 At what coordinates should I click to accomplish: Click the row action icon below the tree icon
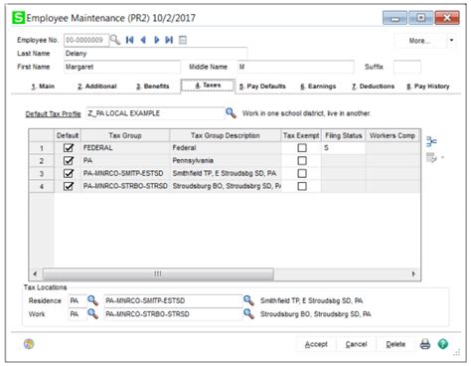point(431,157)
